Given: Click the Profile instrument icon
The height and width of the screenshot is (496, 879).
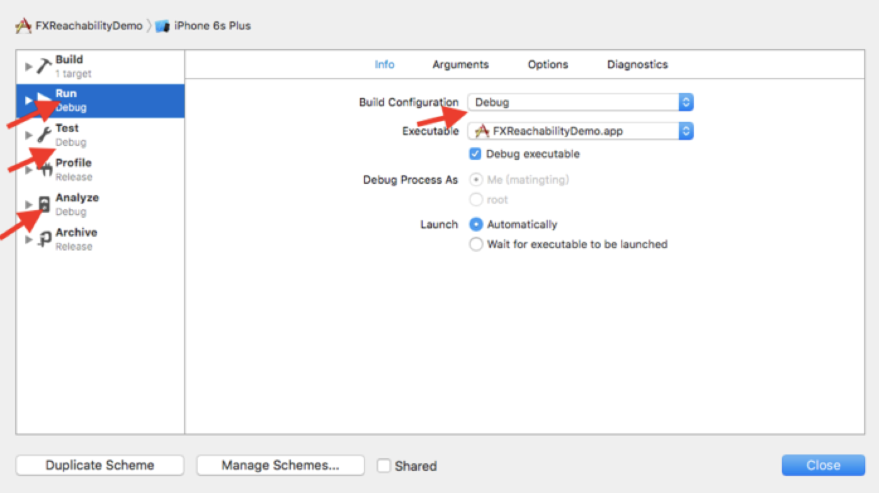Looking at the screenshot, I should (x=45, y=169).
